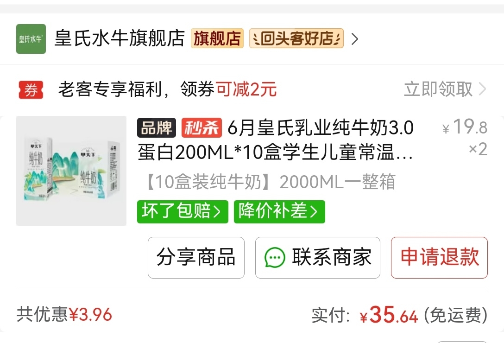Click the 旗舰店 flagship badge
The image size is (504, 343).
click(217, 38)
